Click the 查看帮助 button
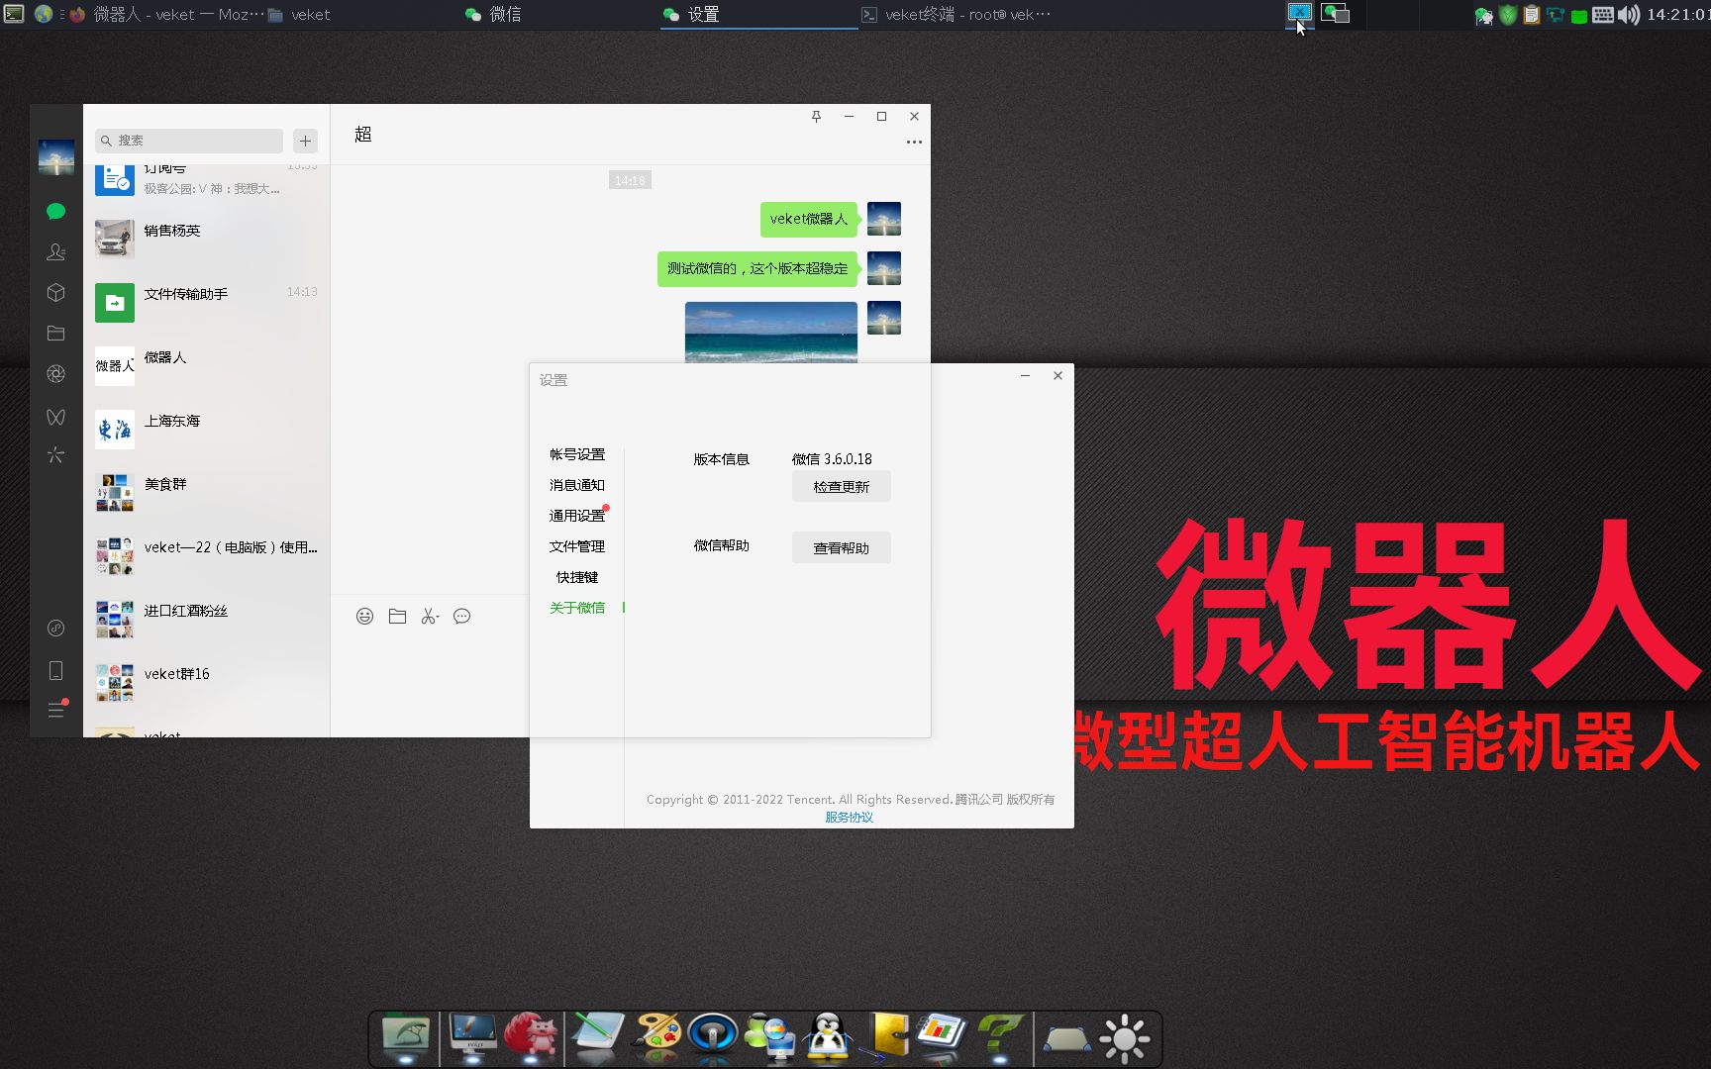 [841, 548]
